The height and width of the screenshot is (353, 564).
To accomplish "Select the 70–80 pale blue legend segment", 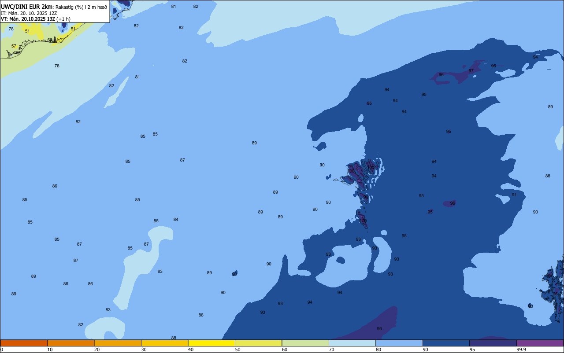I will click(352, 343).
